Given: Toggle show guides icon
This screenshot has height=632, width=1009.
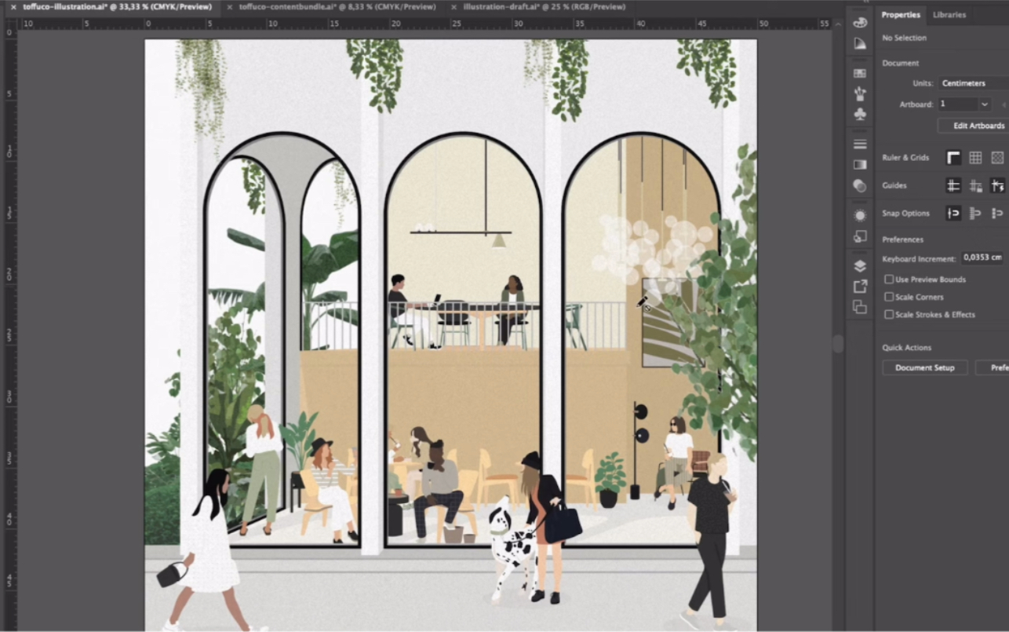Looking at the screenshot, I should click(x=953, y=186).
